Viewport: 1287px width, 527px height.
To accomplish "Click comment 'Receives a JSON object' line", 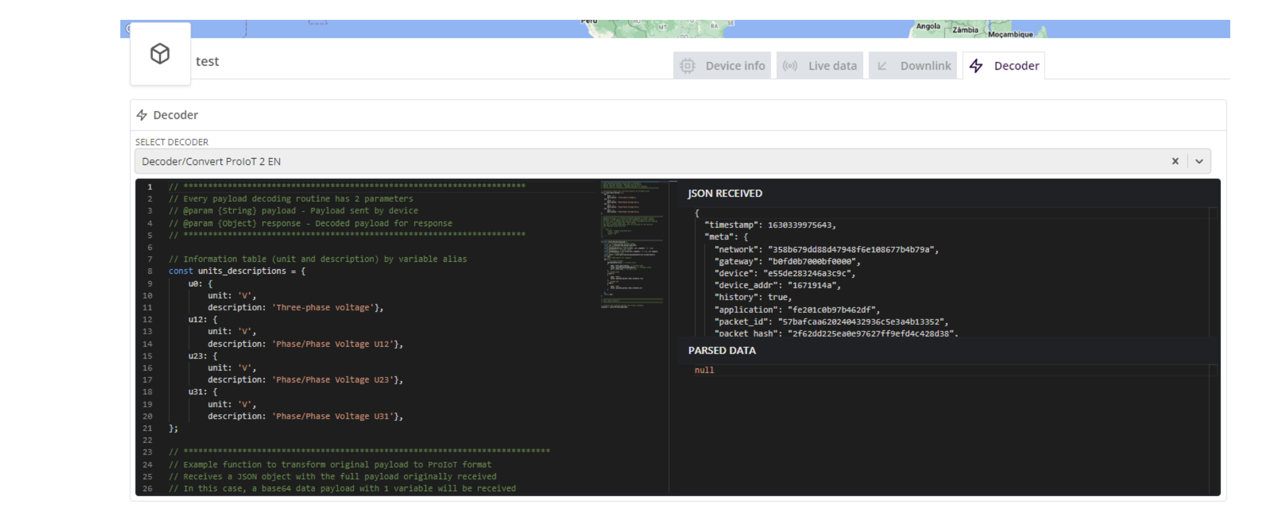I will click(333, 477).
